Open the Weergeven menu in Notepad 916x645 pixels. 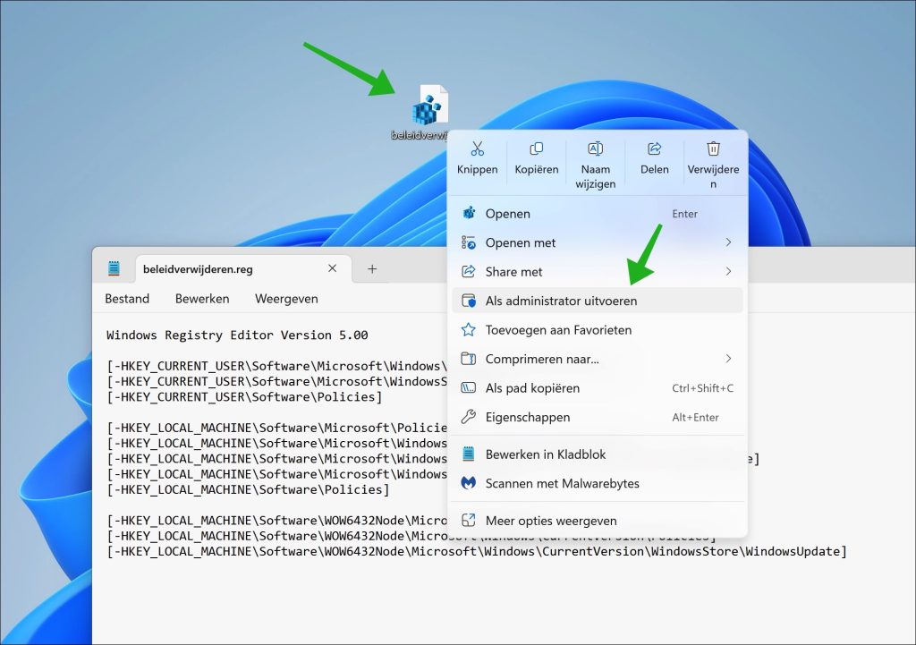pos(286,299)
